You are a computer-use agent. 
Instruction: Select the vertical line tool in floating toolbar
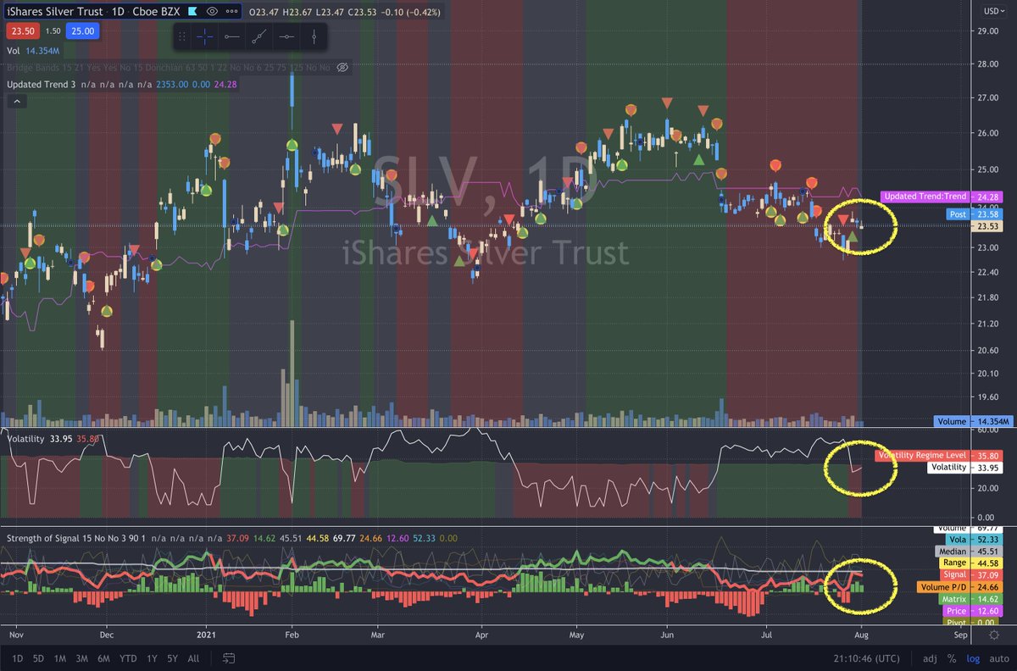[314, 36]
